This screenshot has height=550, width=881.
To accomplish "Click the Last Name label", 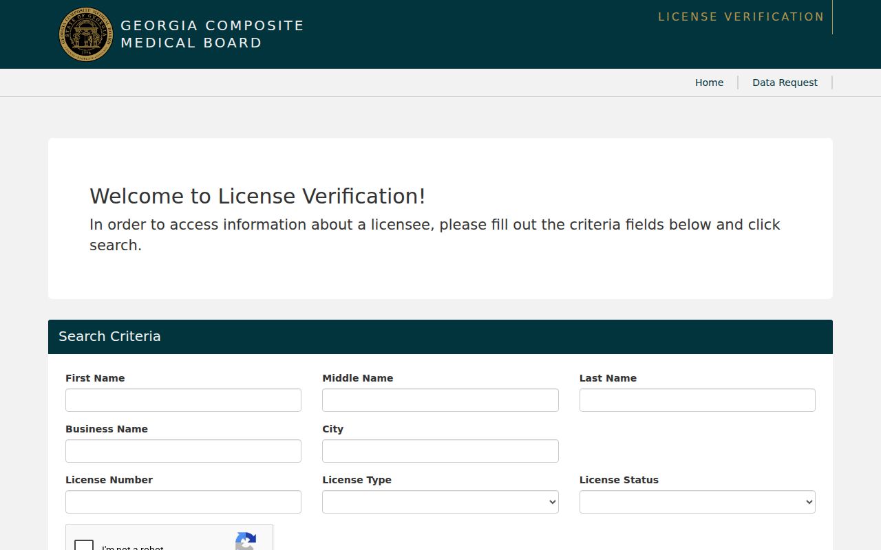I will click(608, 378).
